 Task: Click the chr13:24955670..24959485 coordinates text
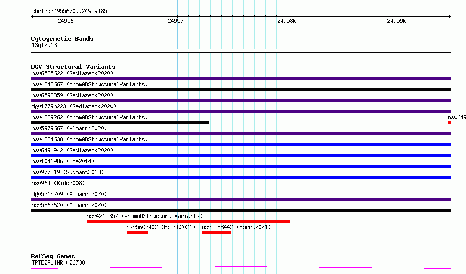pyautogui.click(x=69, y=12)
